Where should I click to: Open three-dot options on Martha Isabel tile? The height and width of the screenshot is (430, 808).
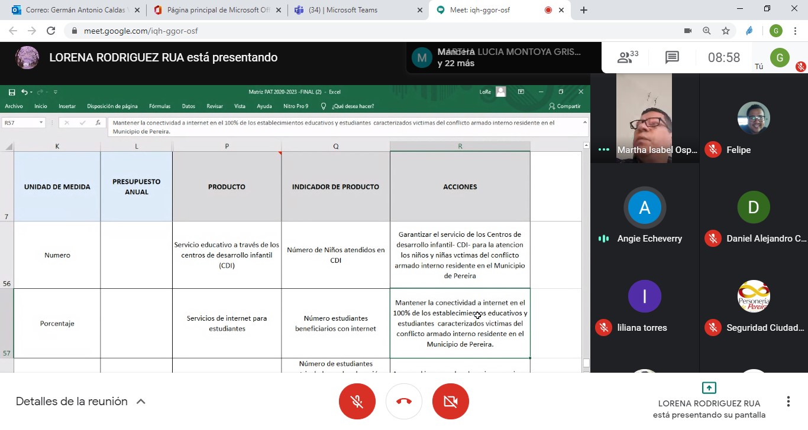(x=603, y=150)
